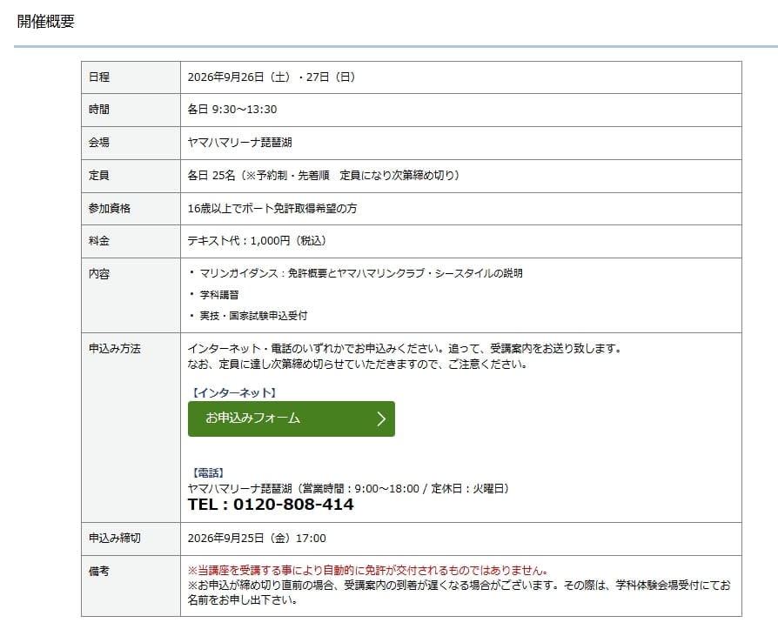Viewport: 778px width, 636px height.
Task: Click venue name ヤマハマリーナ琵琶湖 in 会場 row
Action: (x=239, y=143)
